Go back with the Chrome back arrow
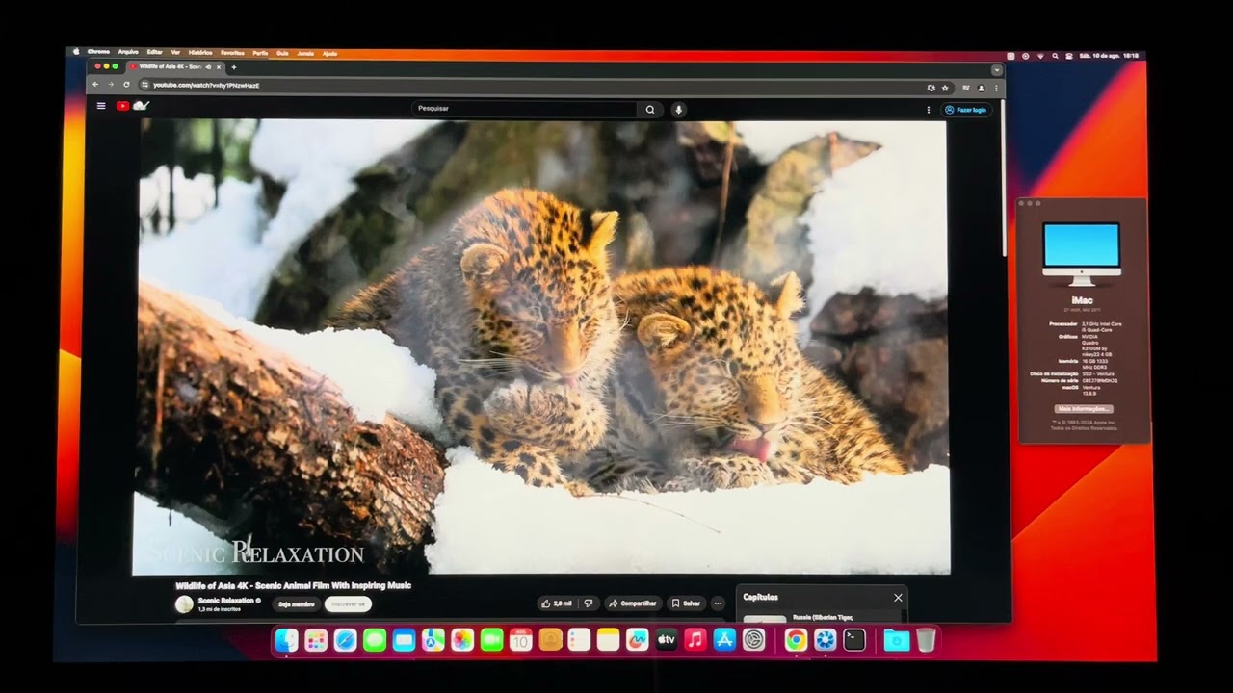The height and width of the screenshot is (693, 1233). click(94, 85)
